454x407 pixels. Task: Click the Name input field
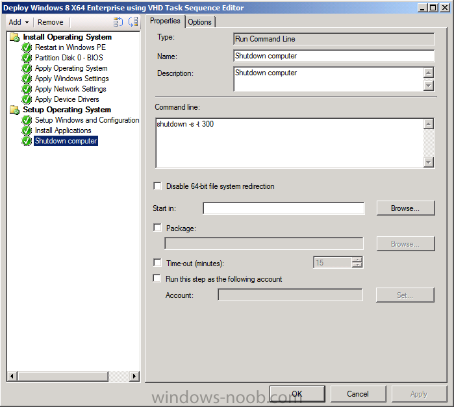tap(334, 56)
